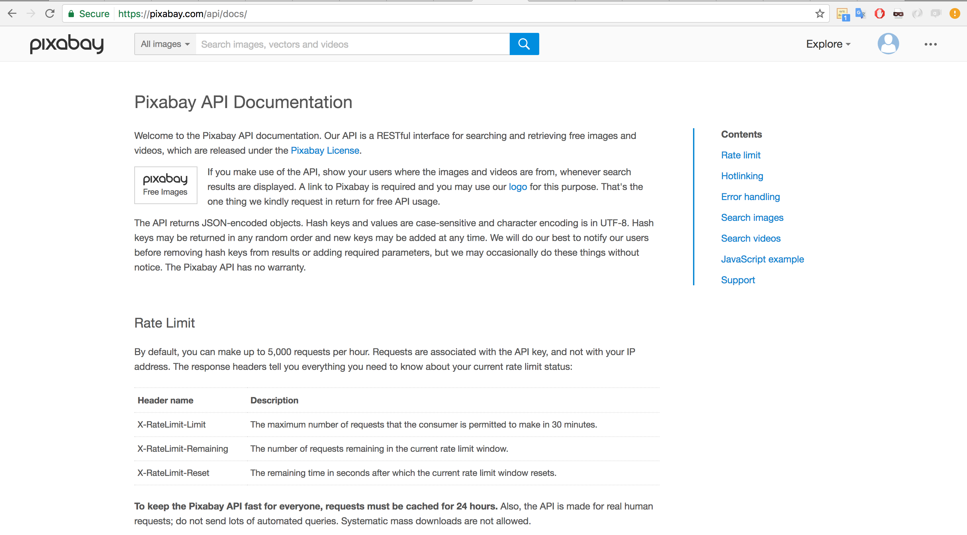
Task: Click the Note Board extension icon
Action: (x=842, y=14)
